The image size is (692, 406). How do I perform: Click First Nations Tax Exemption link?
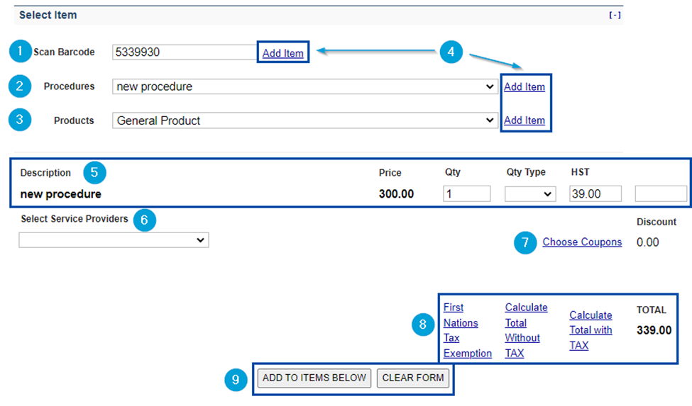[x=467, y=330]
